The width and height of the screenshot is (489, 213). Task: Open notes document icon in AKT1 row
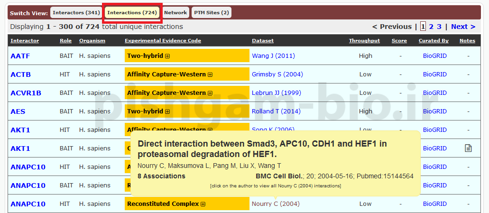pyautogui.click(x=468, y=148)
